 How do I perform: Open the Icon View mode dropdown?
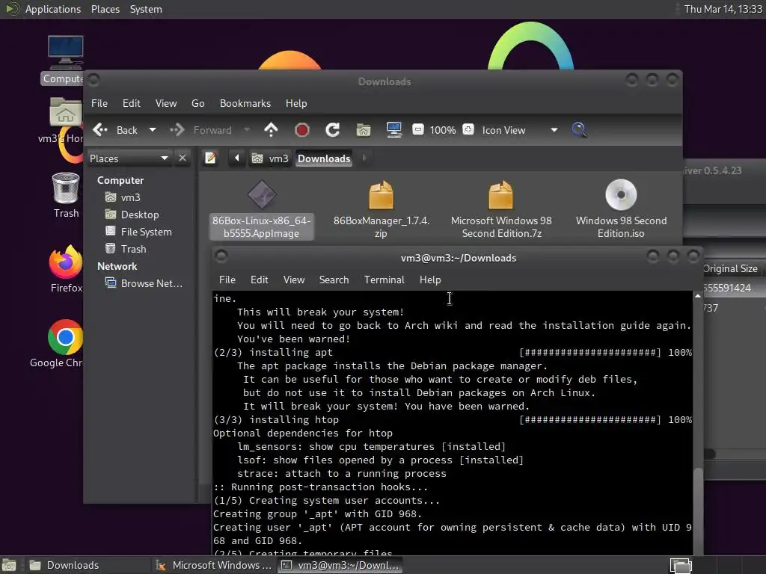(x=520, y=130)
